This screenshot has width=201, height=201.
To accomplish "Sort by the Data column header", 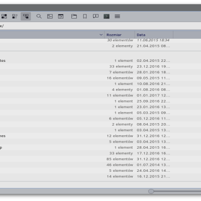I will tap(154, 35).
